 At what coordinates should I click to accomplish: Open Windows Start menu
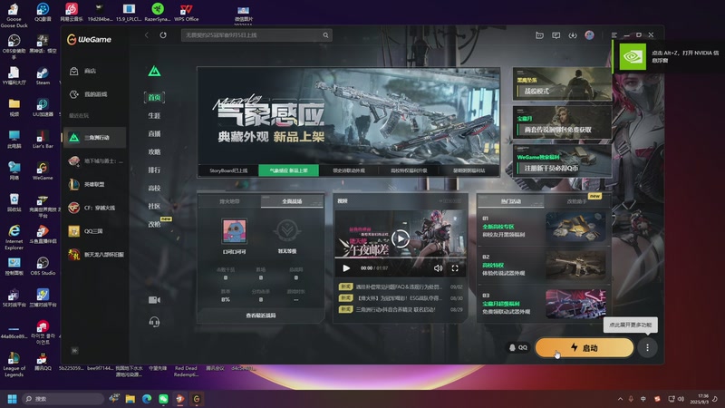click(13, 399)
